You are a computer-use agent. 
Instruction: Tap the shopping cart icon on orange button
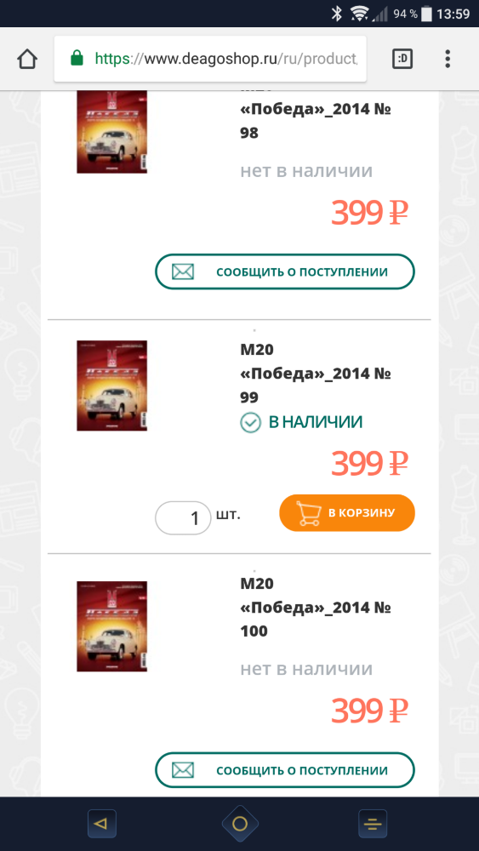308,513
